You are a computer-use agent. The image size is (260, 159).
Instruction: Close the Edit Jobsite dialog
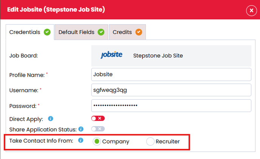point(251,11)
